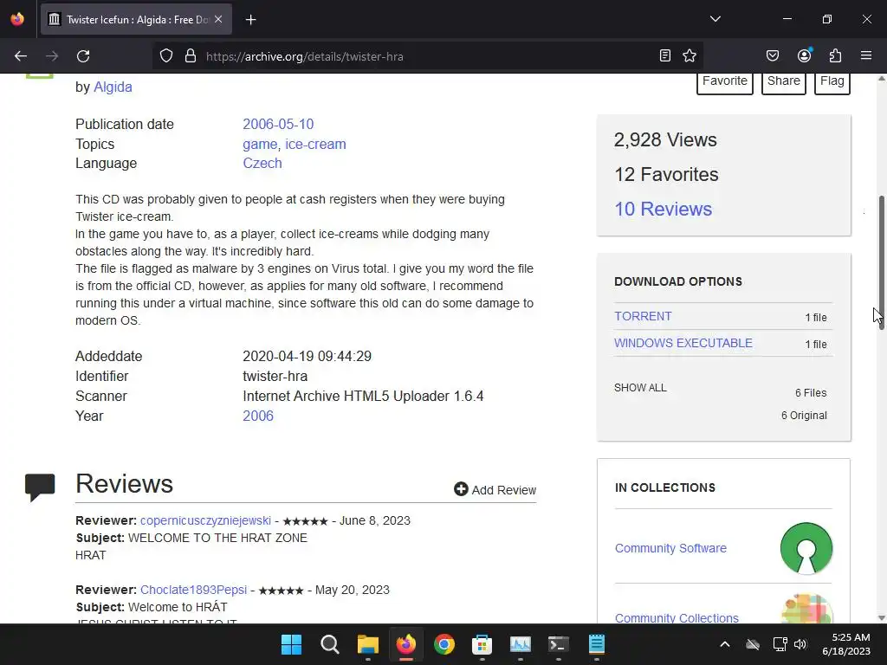Open the Czech language link
The image size is (887, 665).
pos(262,163)
